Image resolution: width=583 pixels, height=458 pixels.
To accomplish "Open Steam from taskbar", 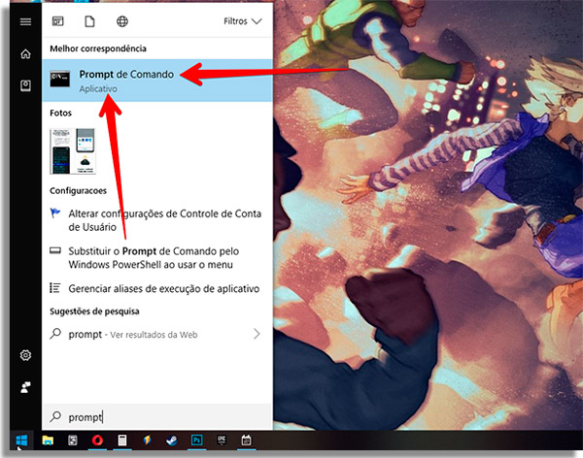I will [172, 441].
